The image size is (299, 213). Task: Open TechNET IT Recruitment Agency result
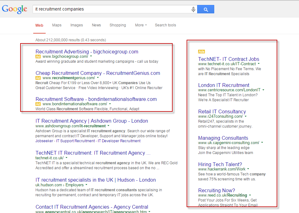click(x=93, y=153)
